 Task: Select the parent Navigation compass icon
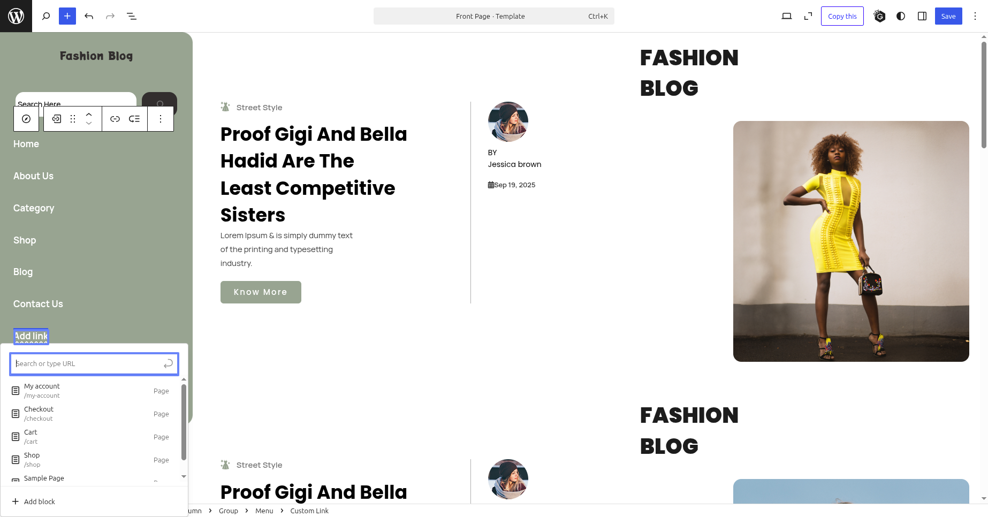(26, 119)
